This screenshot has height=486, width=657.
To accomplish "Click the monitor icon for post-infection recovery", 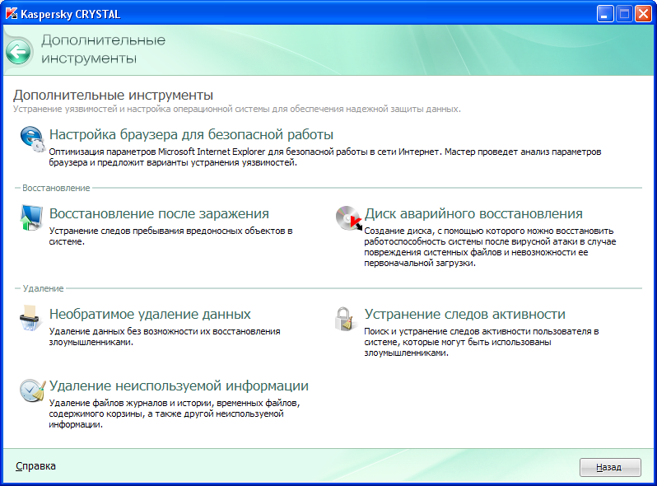I will [x=31, y=217].
